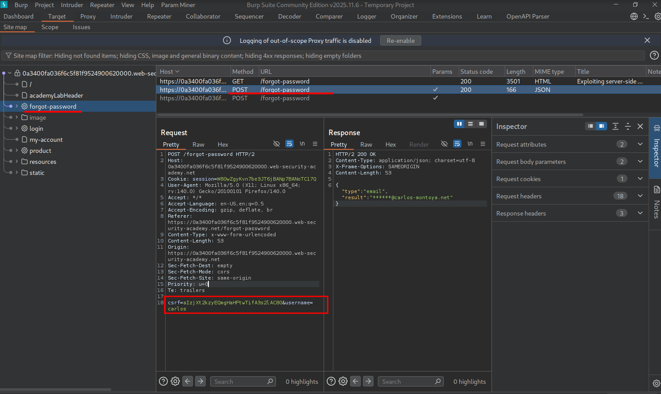Open the Burp proxy/browser globe icon
Viewport: 661px width, 394px height.
pyautogui.click(x=634, y=16)
